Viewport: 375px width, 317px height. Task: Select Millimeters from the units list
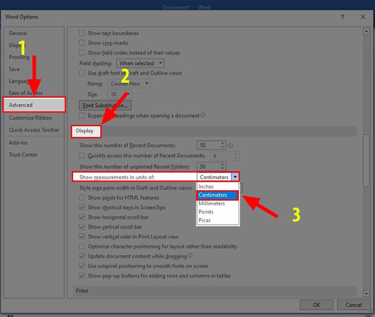(x=212, y=204)
